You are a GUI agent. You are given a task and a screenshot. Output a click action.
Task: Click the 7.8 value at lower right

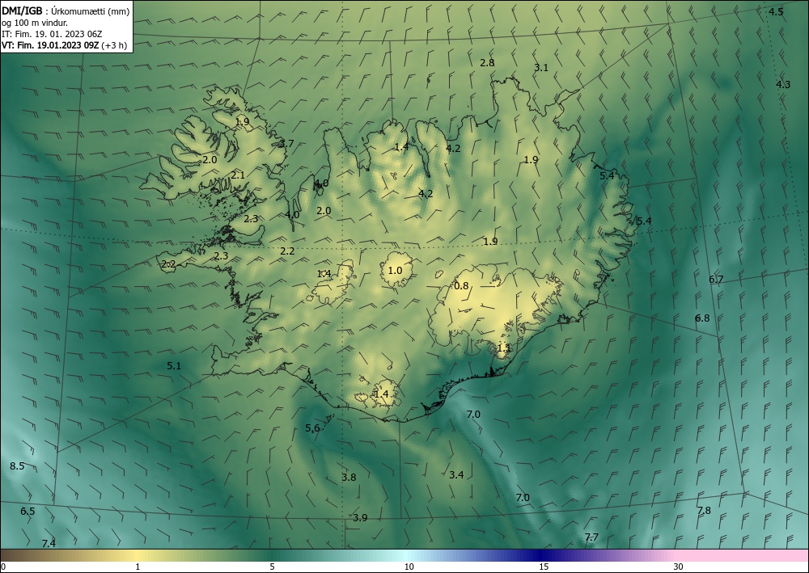pyautogui.click(x=704, y=510)
